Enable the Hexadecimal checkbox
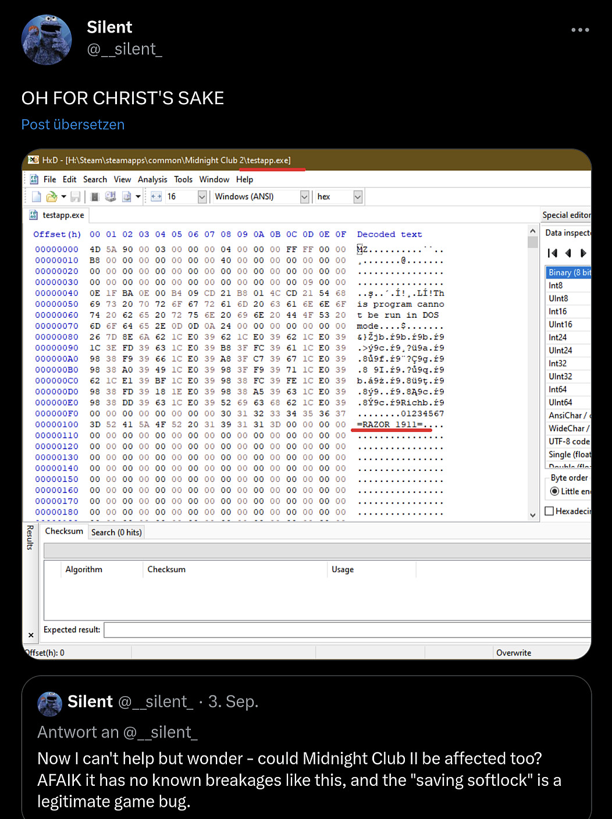The width and height of the screenshot is (612, 819). click(x=549, y=511)
